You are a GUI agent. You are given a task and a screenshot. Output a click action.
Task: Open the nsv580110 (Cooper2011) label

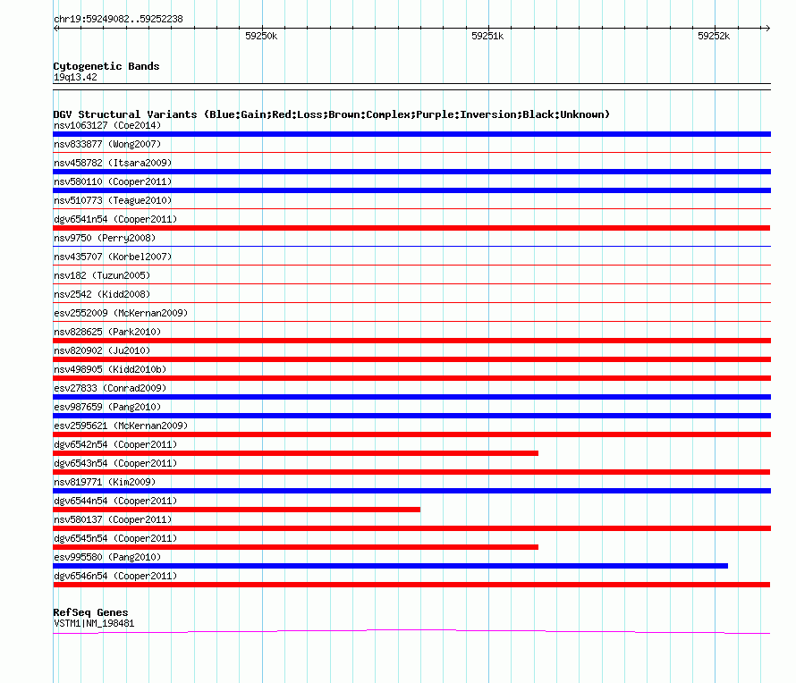(x=113, y=181)
